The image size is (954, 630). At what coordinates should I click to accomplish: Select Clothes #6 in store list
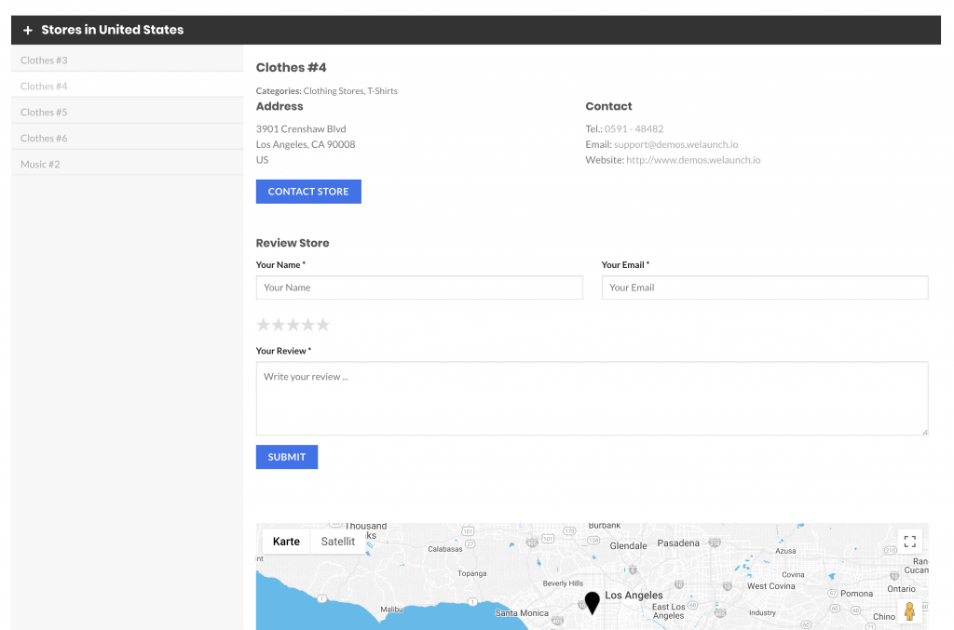point(127,138)
